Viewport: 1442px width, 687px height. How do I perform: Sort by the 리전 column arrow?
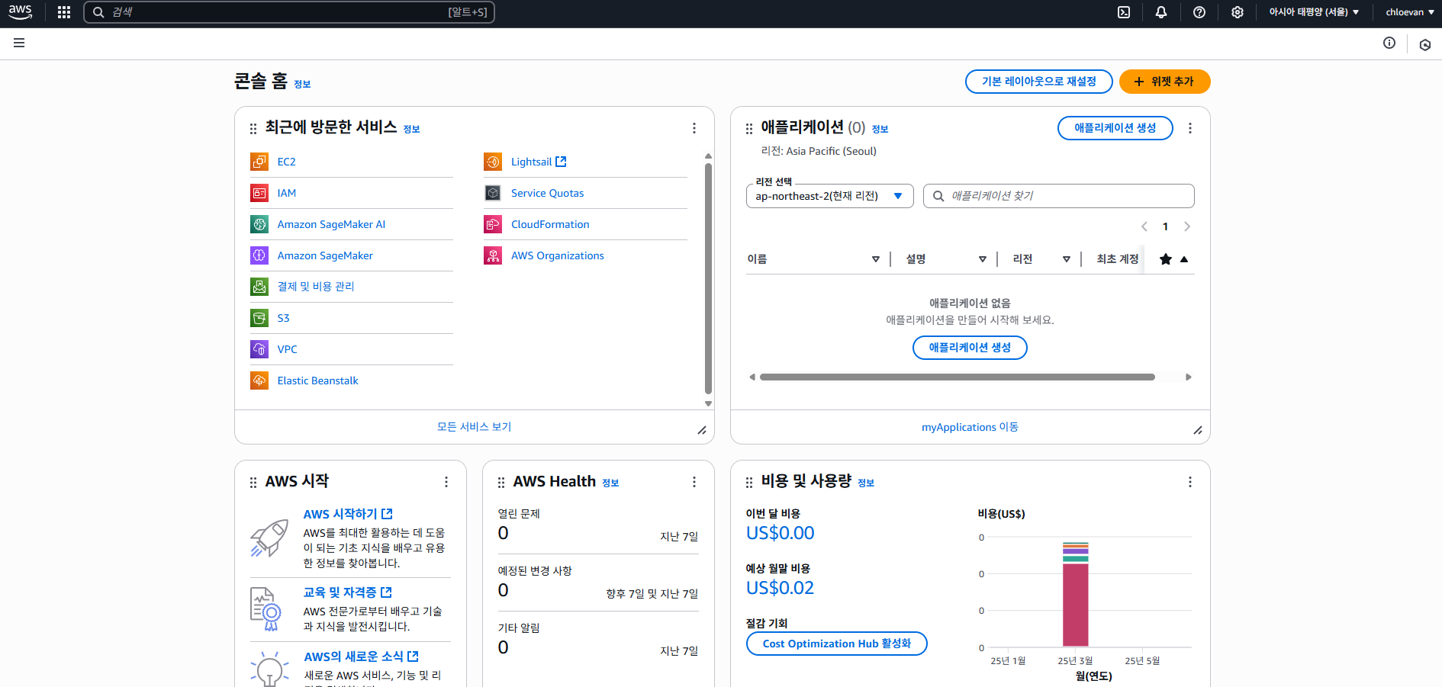pos(1067,259)
